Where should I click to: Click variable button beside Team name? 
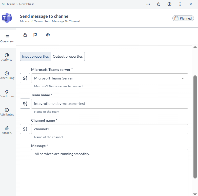[25, 104]
